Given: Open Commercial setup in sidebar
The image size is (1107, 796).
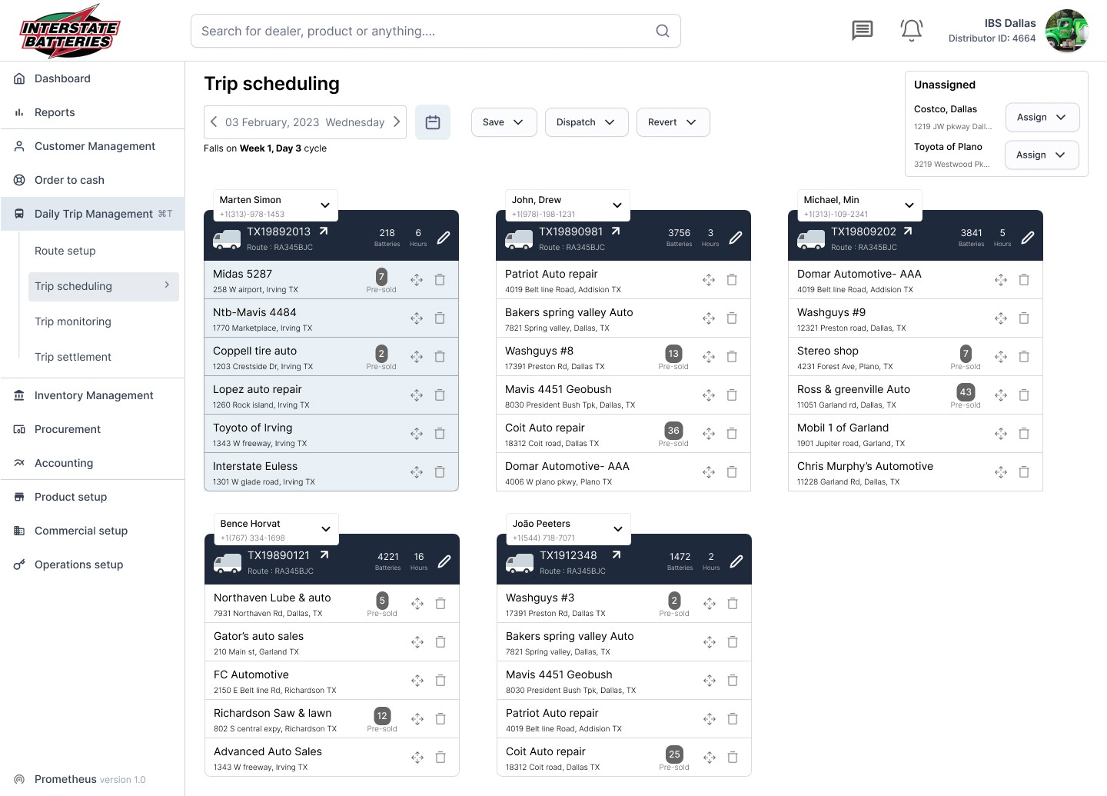Looking at the screenshot, I should tap(92, 531).
